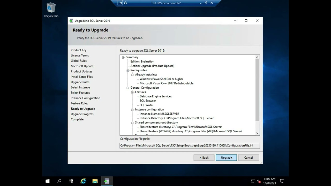Open taskbar search magnifier
Screen dimensions: 331x186
pos(59,181)
